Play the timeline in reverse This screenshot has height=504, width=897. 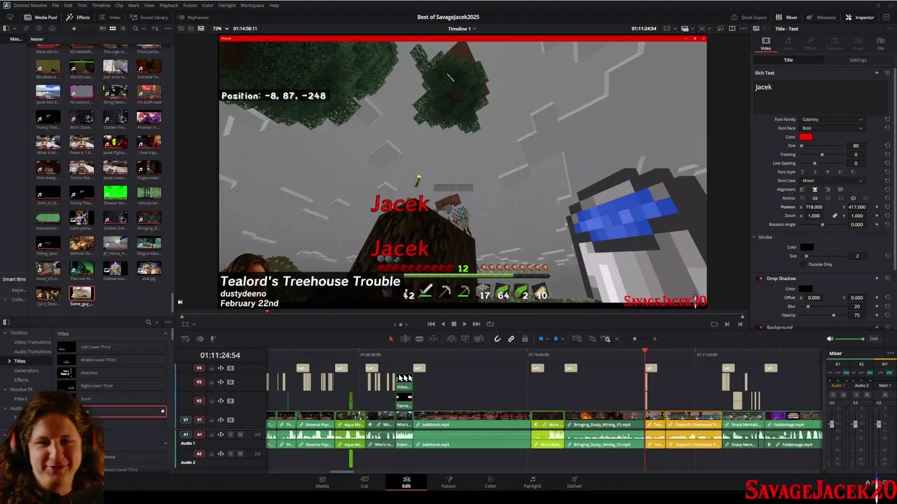coord(442,324)
